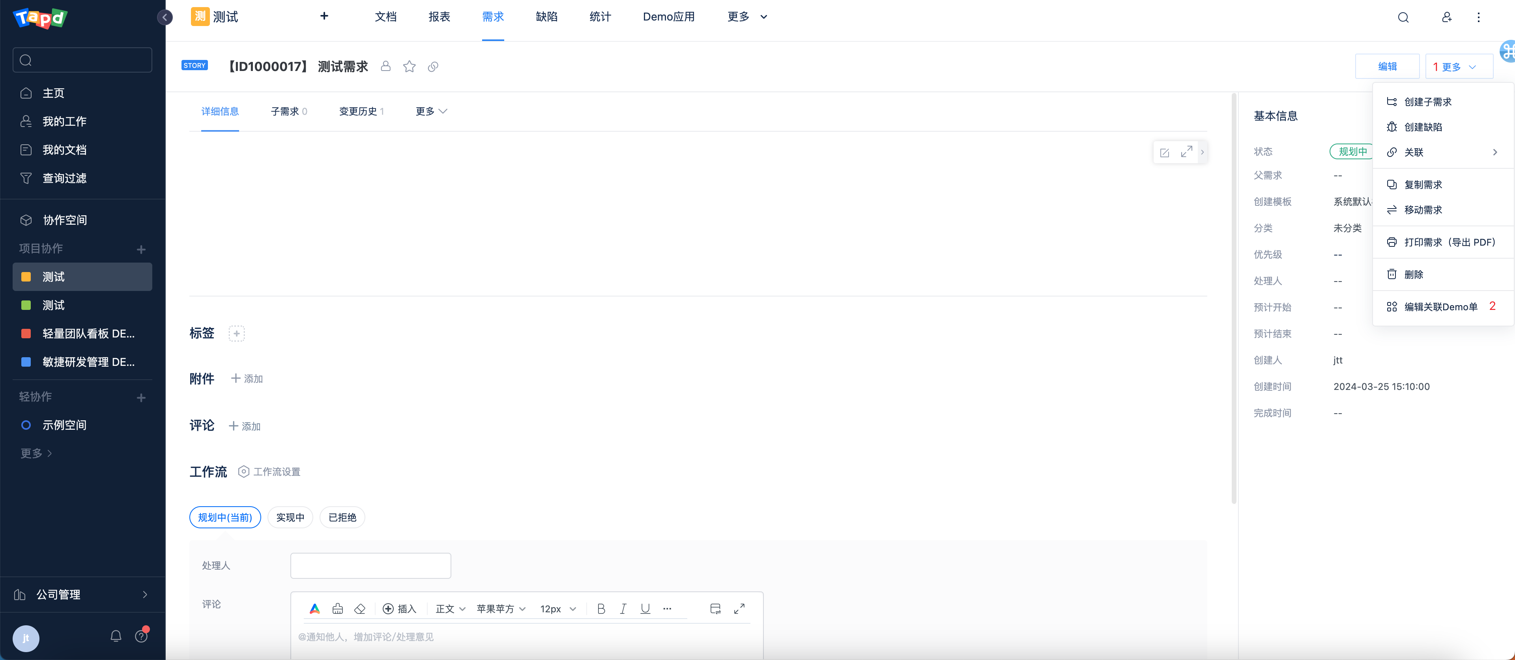1515x660 pixels.
Task: Open the Demo应用 tab
Action: tap(669, 17)
